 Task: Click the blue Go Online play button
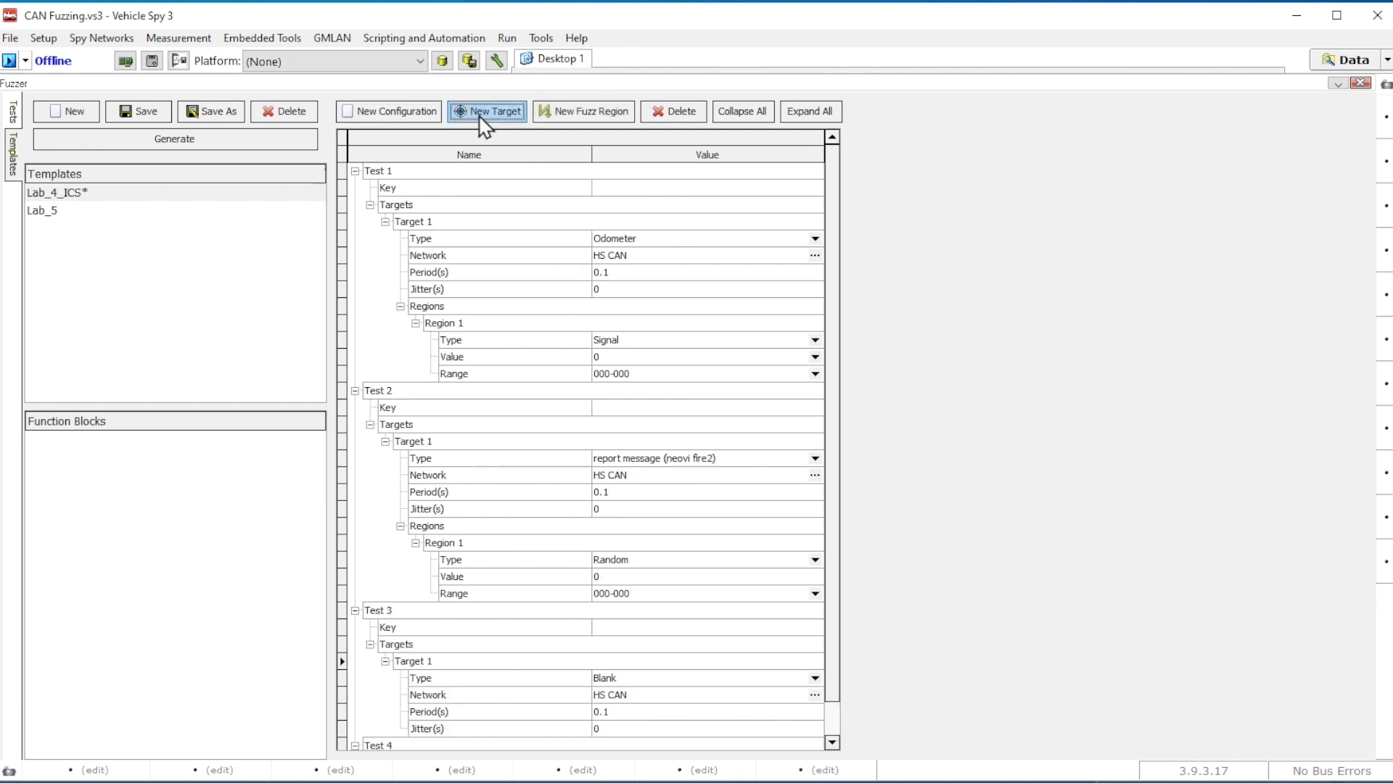click(x=9, y=61)
